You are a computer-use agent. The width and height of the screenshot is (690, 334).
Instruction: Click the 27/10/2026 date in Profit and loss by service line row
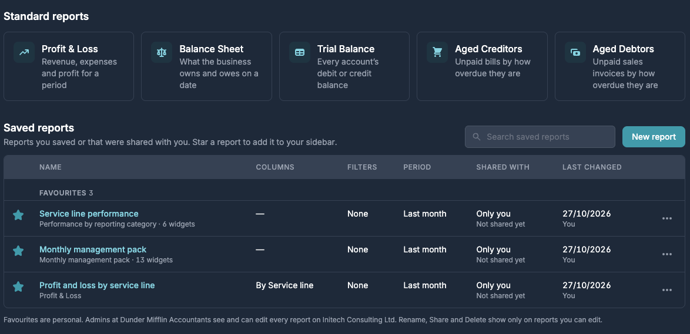point(587,285)
